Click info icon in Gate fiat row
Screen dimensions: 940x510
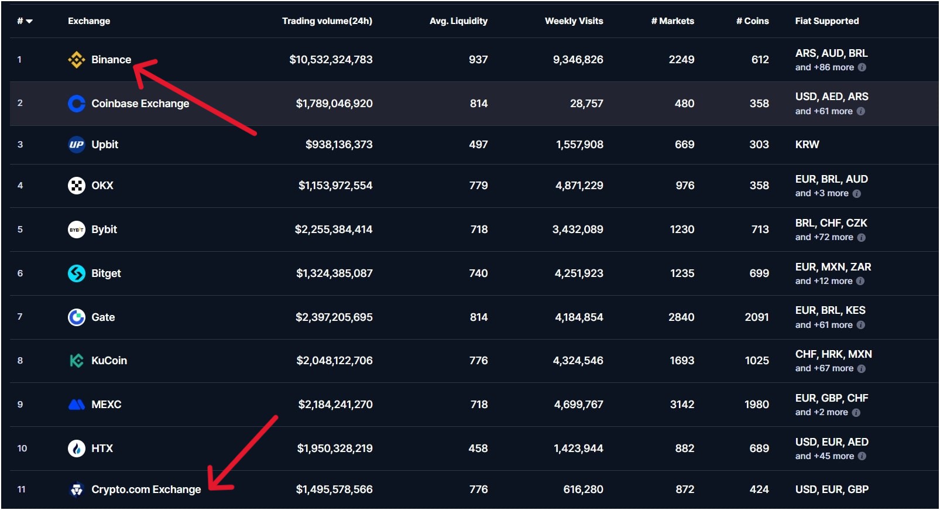tap(861, 325)
